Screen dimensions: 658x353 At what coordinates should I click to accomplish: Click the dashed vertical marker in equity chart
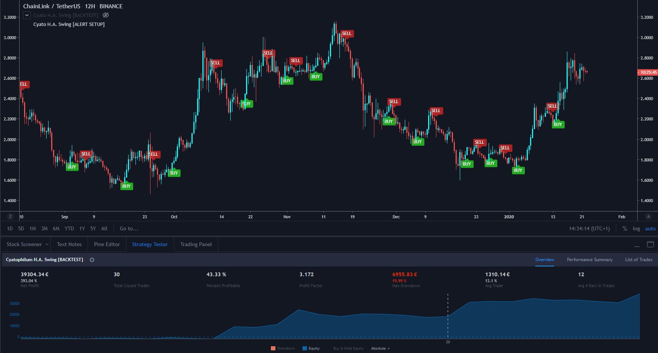(448, 316)
